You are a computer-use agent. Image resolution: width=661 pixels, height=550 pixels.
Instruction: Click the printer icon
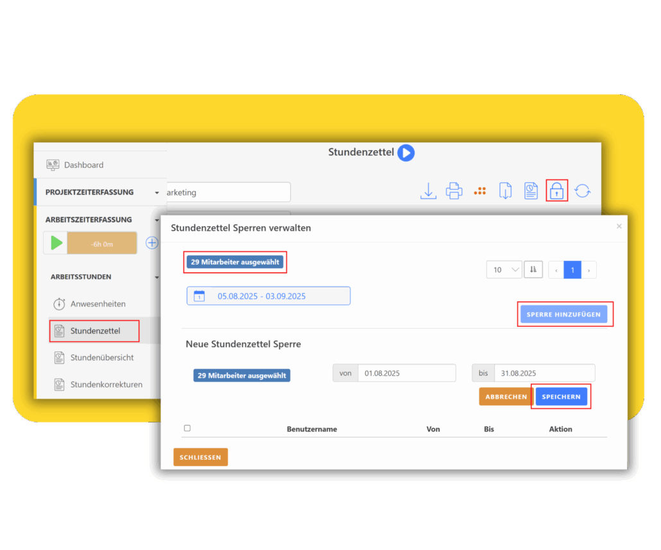(x=454, y=191)
